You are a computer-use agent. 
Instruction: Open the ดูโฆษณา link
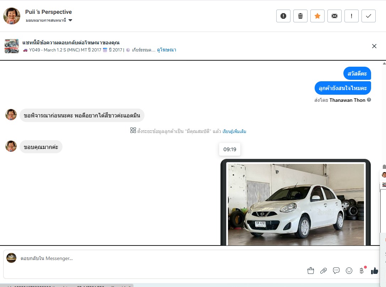point(167,50)
